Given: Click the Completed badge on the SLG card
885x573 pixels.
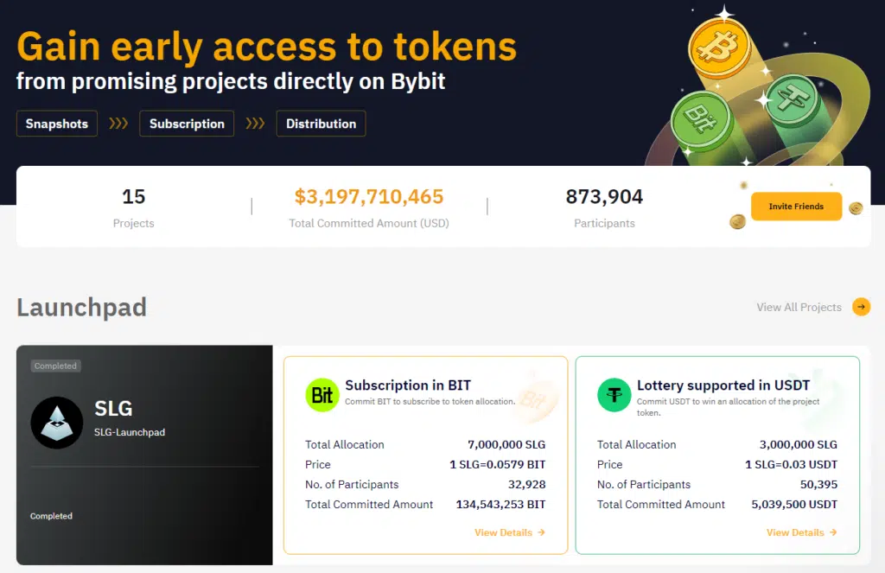Looking at the screenshot, I should click(55, 366).
